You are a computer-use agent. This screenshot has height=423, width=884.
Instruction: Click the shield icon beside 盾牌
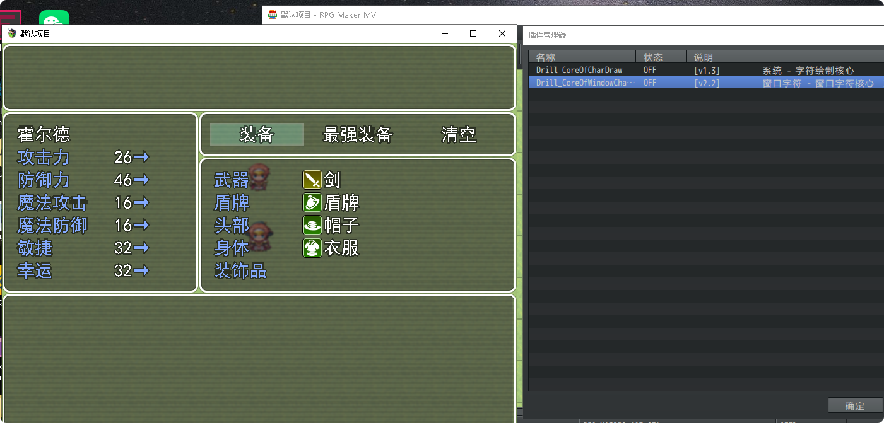[x=312, y=203]
